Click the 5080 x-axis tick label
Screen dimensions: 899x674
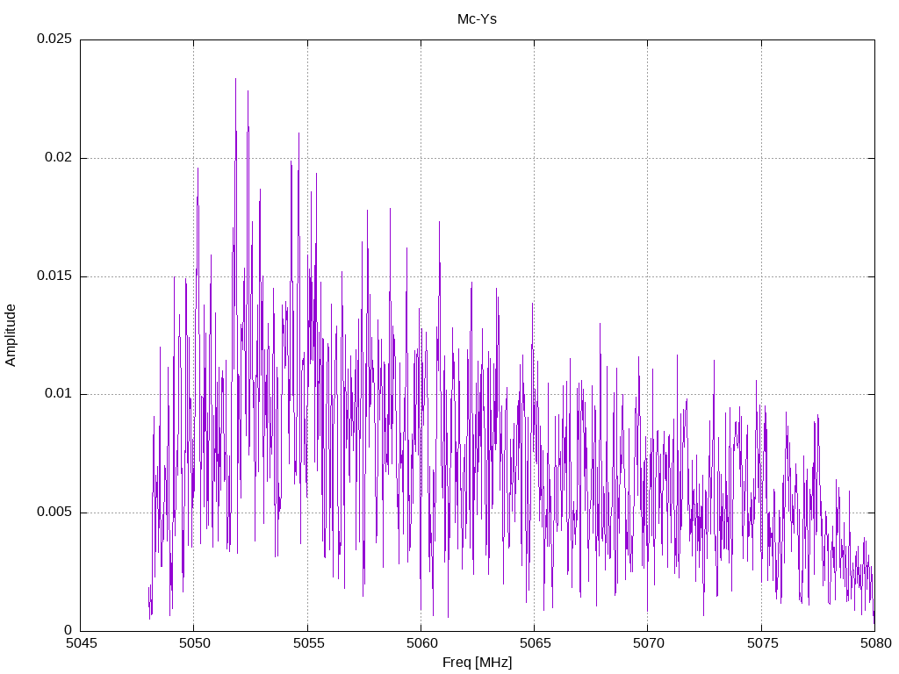[875, 643]
